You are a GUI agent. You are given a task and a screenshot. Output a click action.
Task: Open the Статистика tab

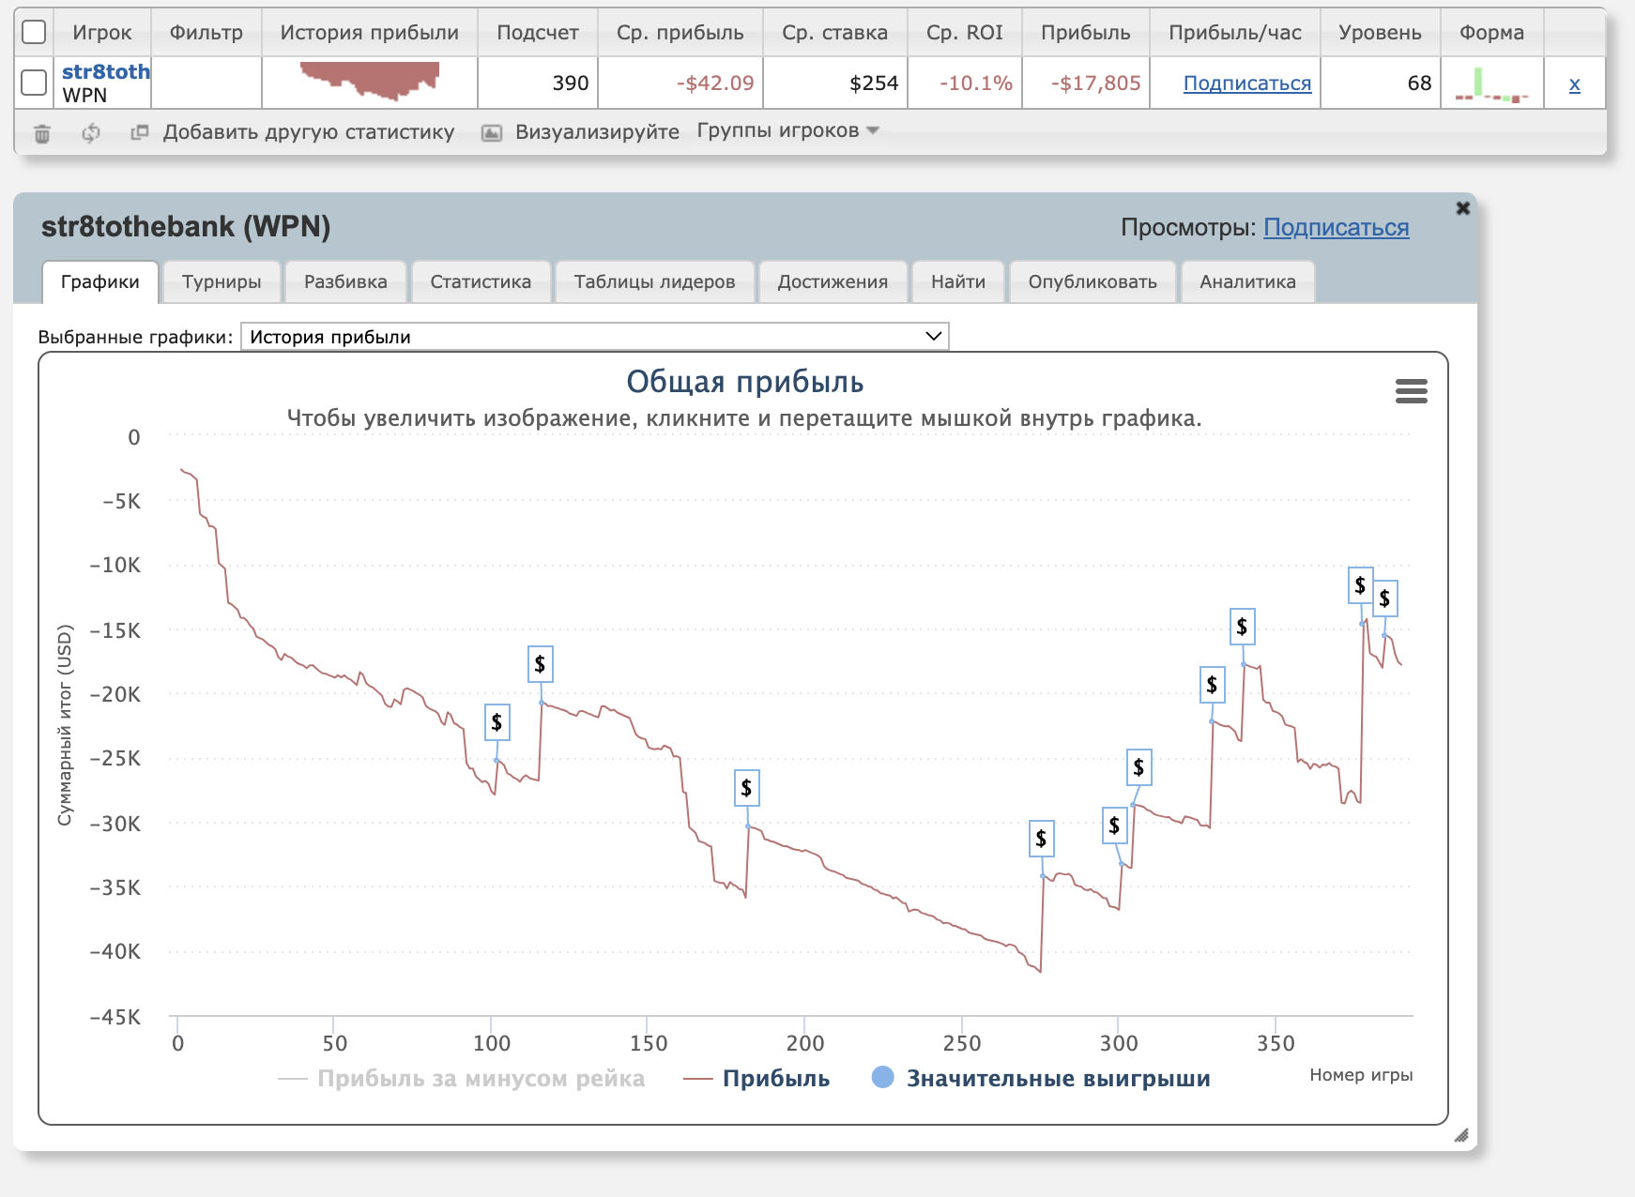click(480, 282)
